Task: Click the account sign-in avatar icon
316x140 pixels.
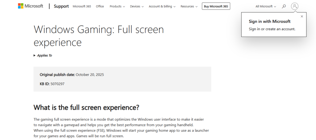Action: 295,6
